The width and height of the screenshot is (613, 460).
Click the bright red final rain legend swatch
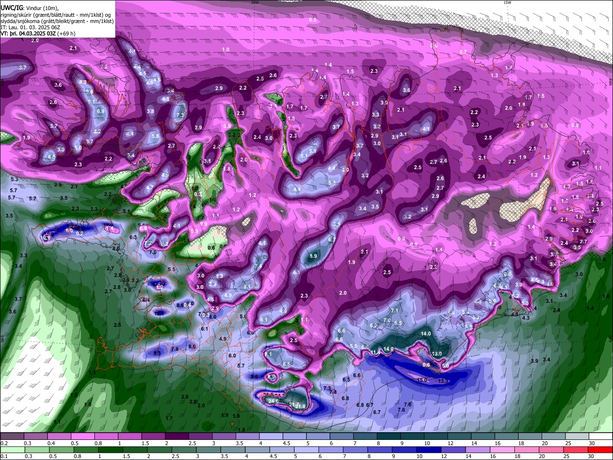[601, 449]
